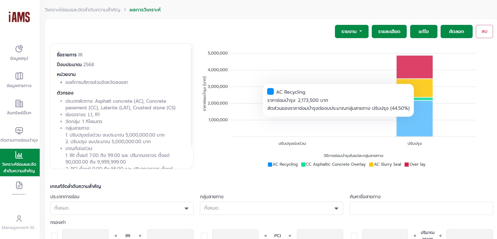Toggle the Over lay legend color swatch
The width and height of the screenshot is (497, 239).
407,165
